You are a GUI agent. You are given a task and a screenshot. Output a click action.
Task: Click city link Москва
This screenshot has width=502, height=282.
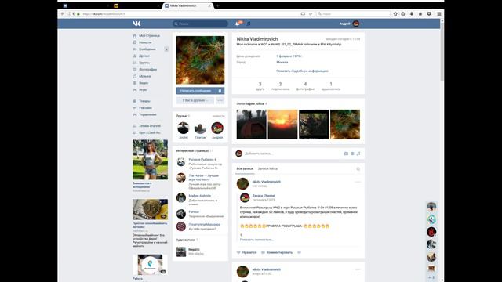[282, 62]
